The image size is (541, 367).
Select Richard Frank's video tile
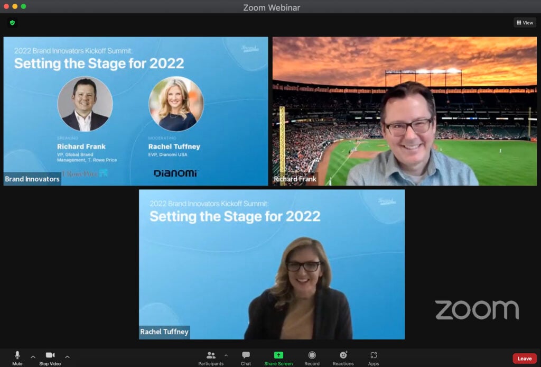pyautogui.click(x=404, y=111)
